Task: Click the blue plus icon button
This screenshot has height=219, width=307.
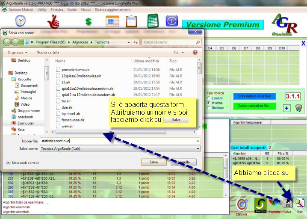Action: tap(286, 108)
